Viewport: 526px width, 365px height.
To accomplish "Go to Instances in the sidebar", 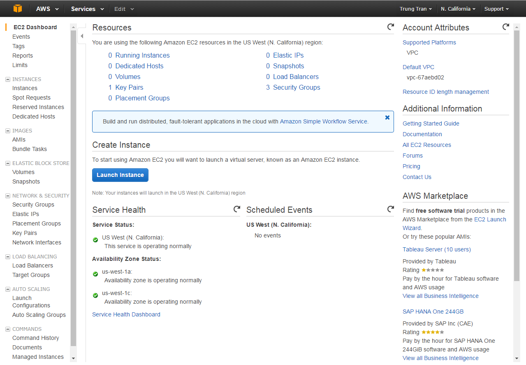I will [25, 88].
